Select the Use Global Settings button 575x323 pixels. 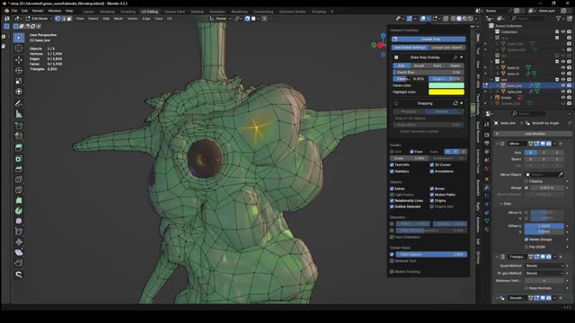pos(410,48)
